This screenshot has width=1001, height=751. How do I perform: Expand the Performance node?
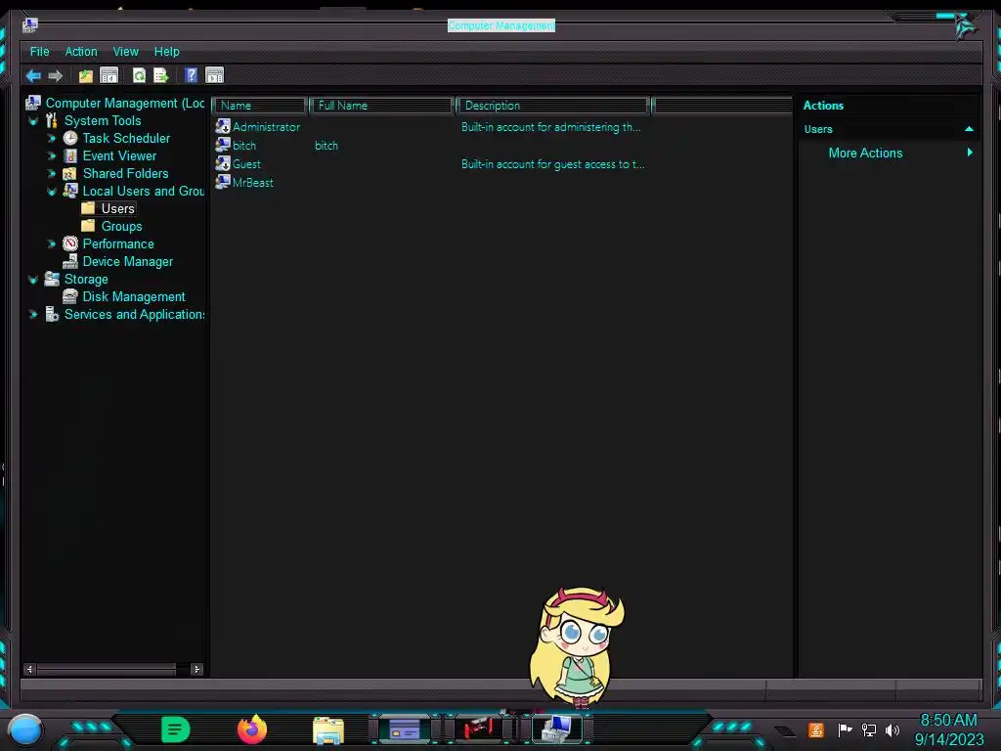[52, 243]
